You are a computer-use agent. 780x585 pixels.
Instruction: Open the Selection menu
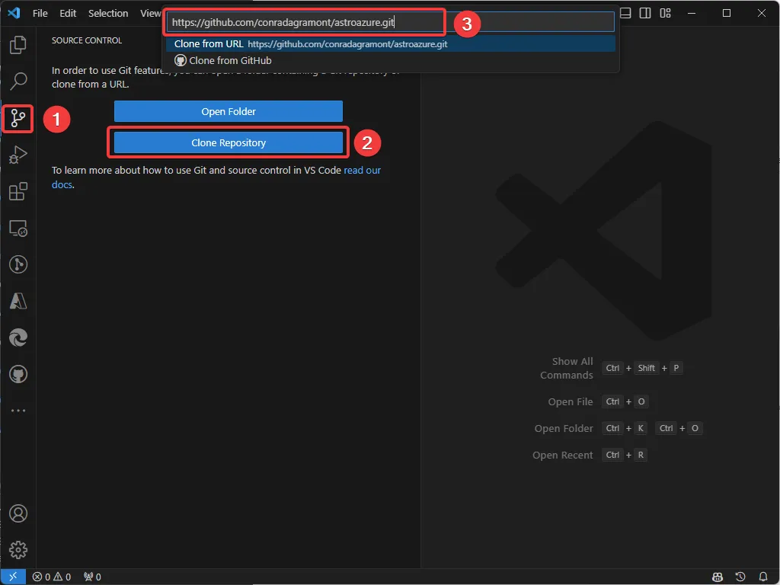pyautogui.click(x=108, y=14)
